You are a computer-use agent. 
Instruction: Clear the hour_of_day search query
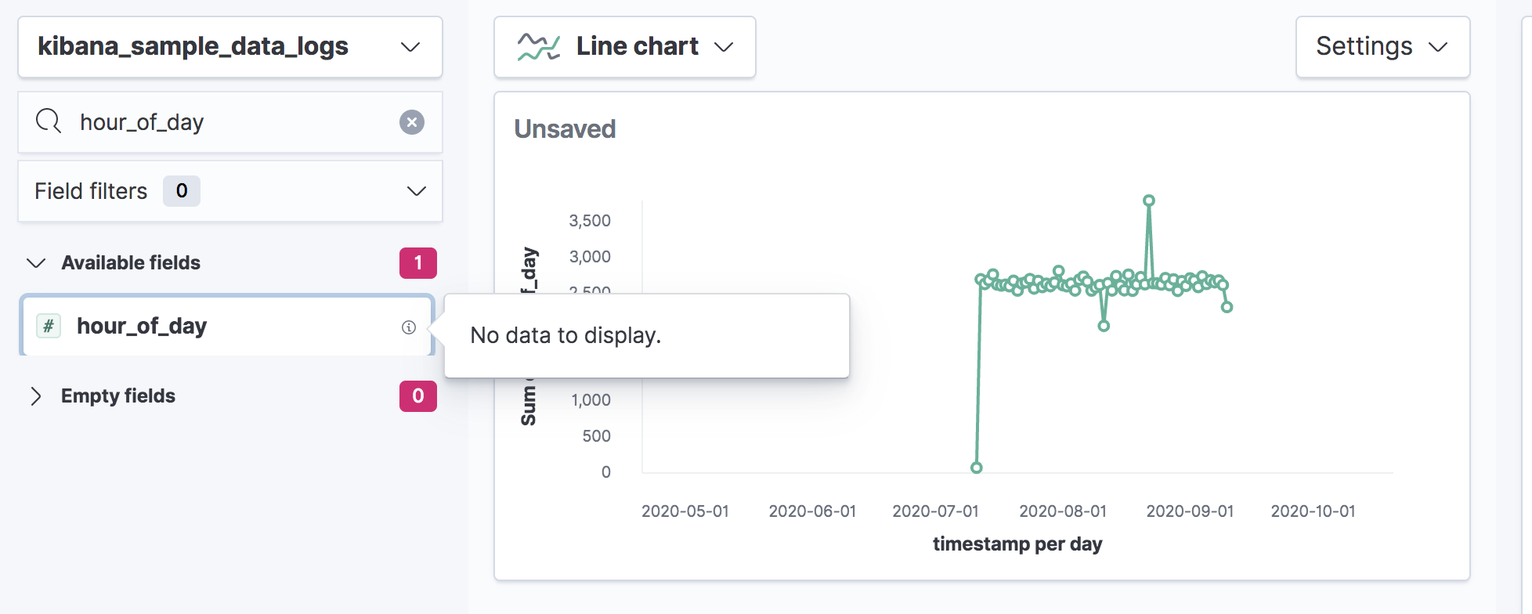coord(412,121)
